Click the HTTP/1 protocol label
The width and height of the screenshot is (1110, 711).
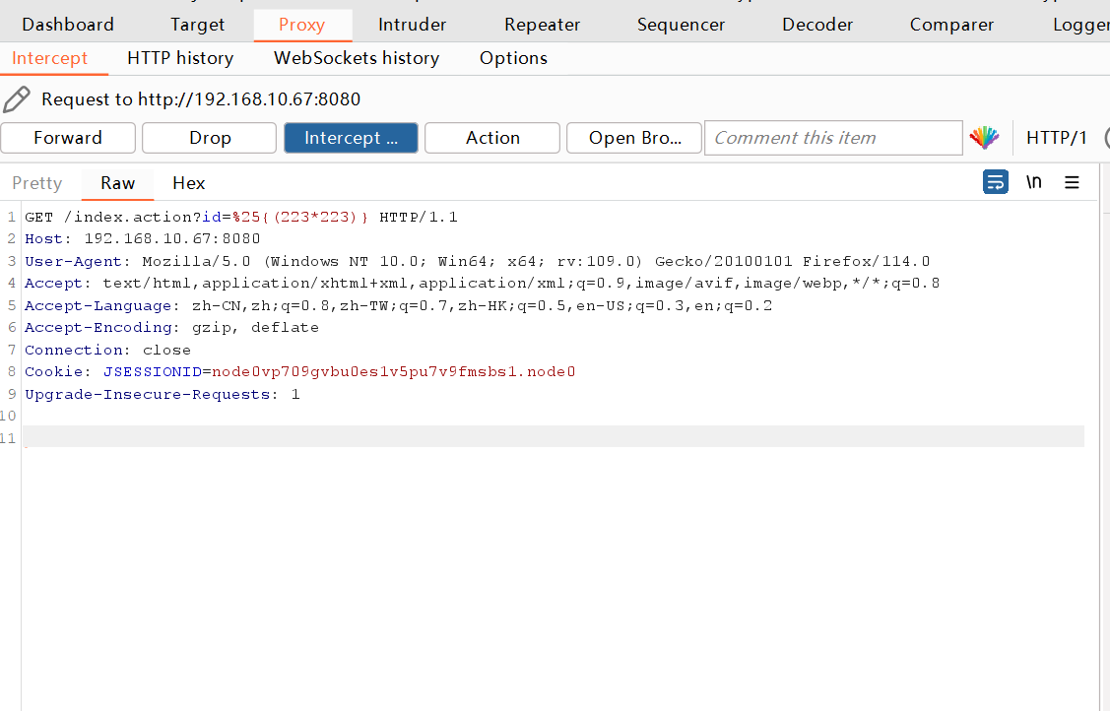[1056, 138]
